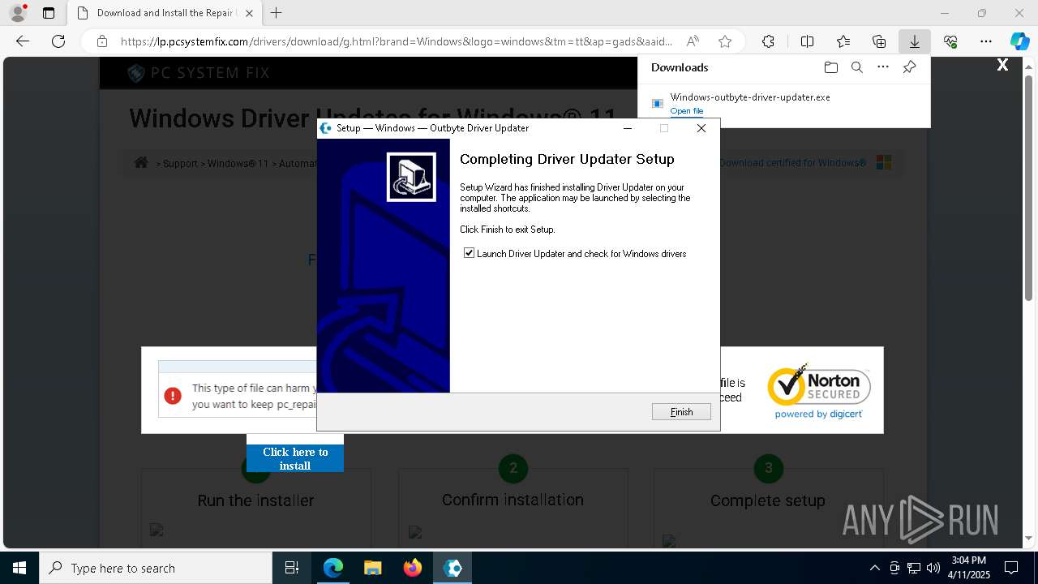Open Collections icon in toolbar
Image resolution: width=1038 pixels, height=584 pixels.
[879, 41]
